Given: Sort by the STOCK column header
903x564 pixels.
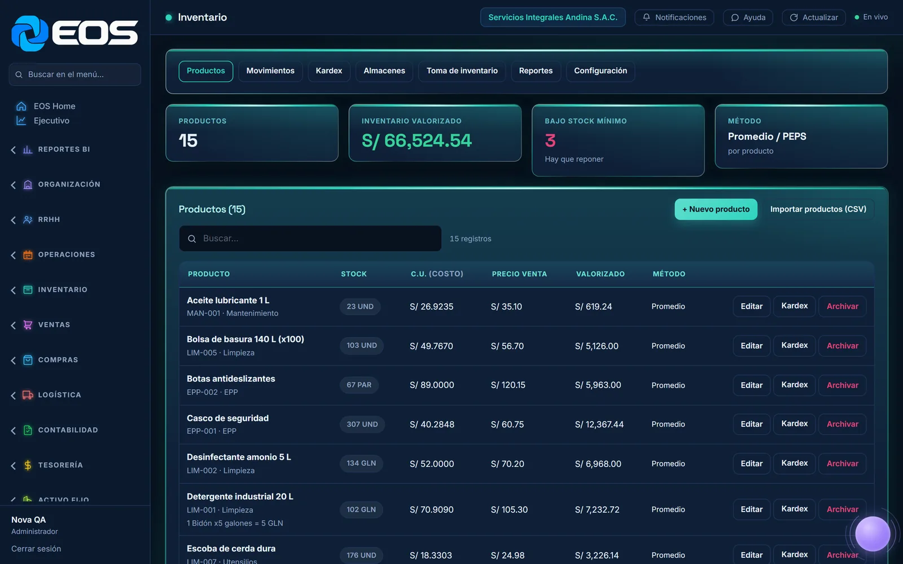Looking at the screenshot, I should [354, 274].
